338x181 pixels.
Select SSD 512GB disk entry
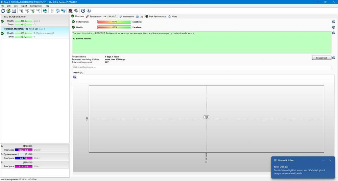pos(34,21)
